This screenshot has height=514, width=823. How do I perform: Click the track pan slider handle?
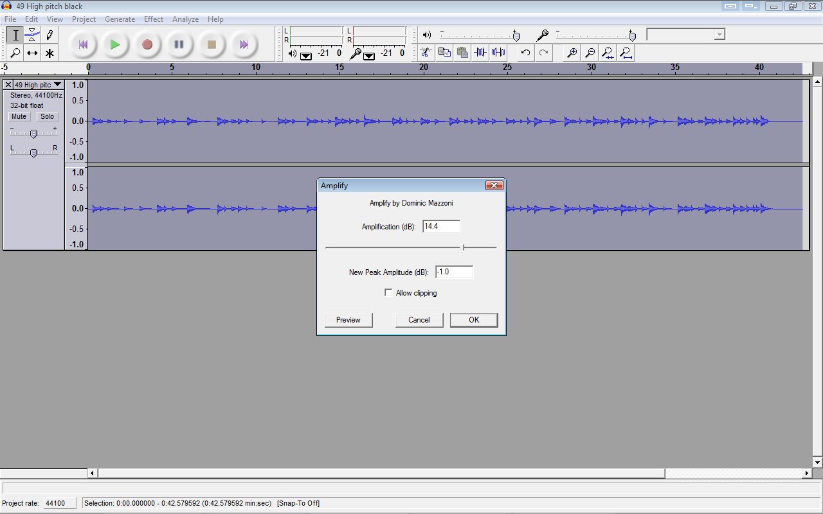pos(33,152)
